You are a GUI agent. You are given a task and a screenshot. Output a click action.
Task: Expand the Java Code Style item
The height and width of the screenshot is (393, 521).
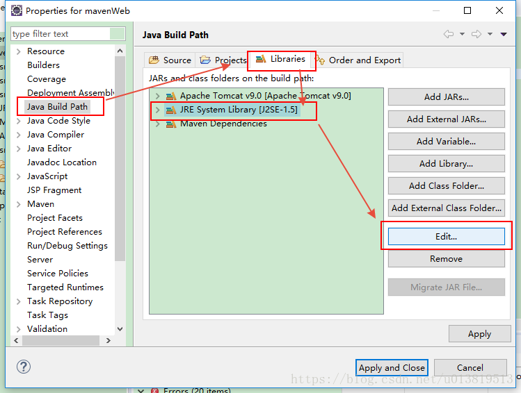tap(19, 121)
